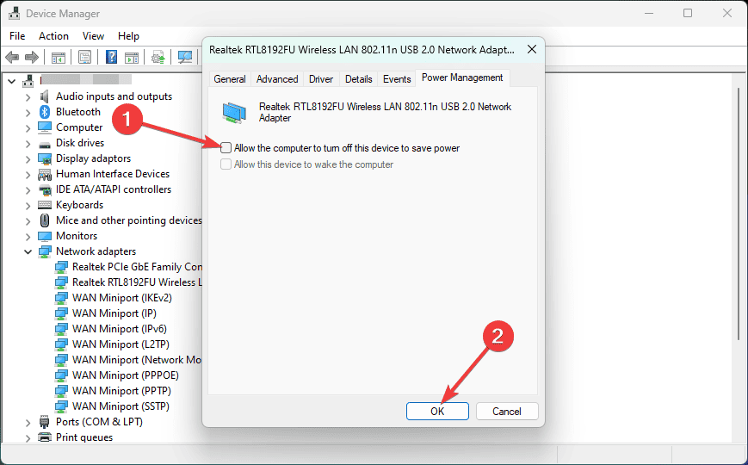Screen dimensions: 748x465
Task: Click OK to confirm
Action: [437, 411]
